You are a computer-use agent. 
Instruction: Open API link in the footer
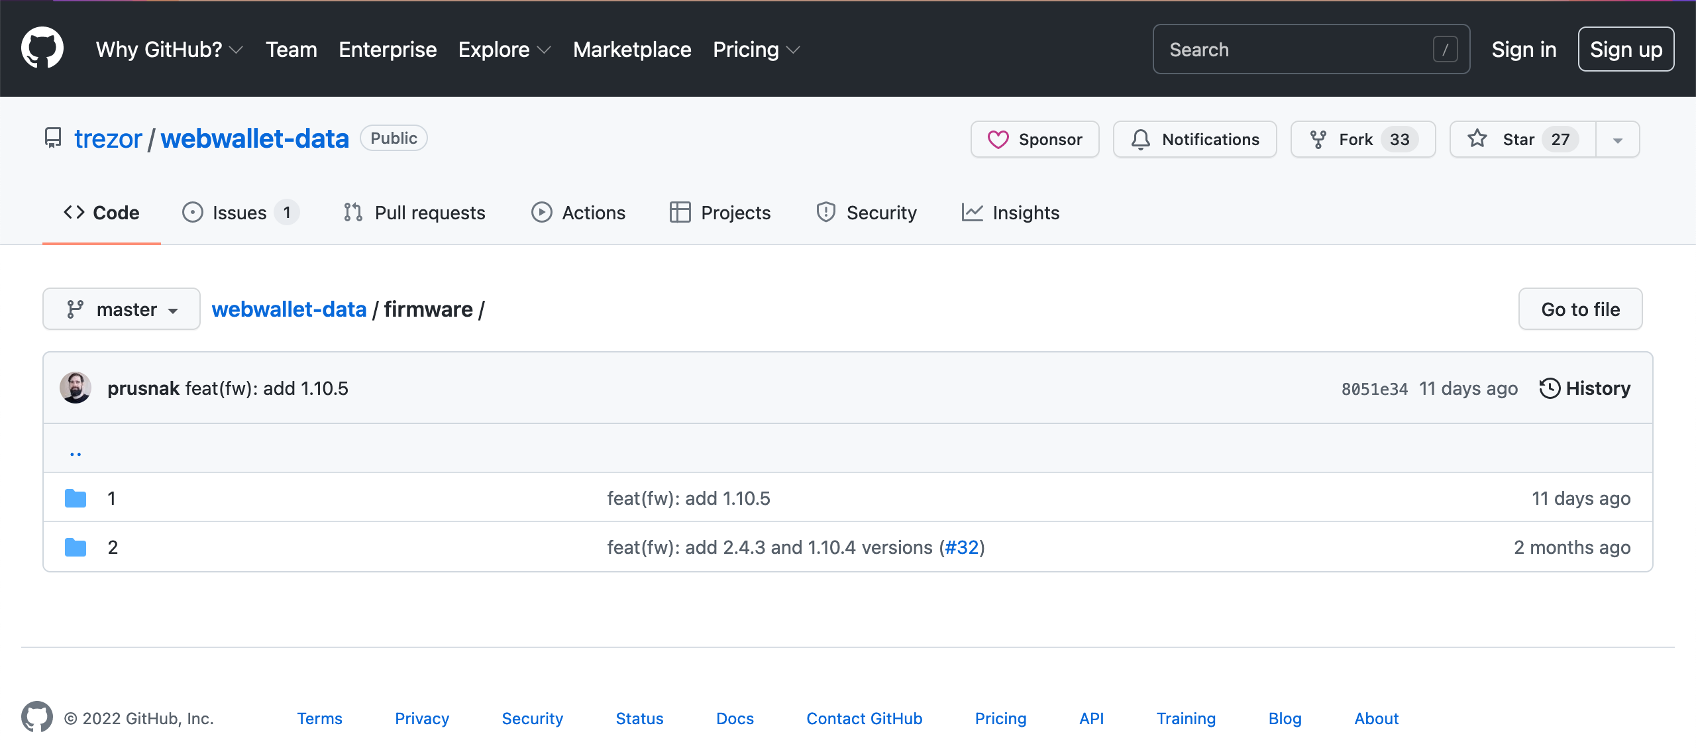(x=1091, y=718)
